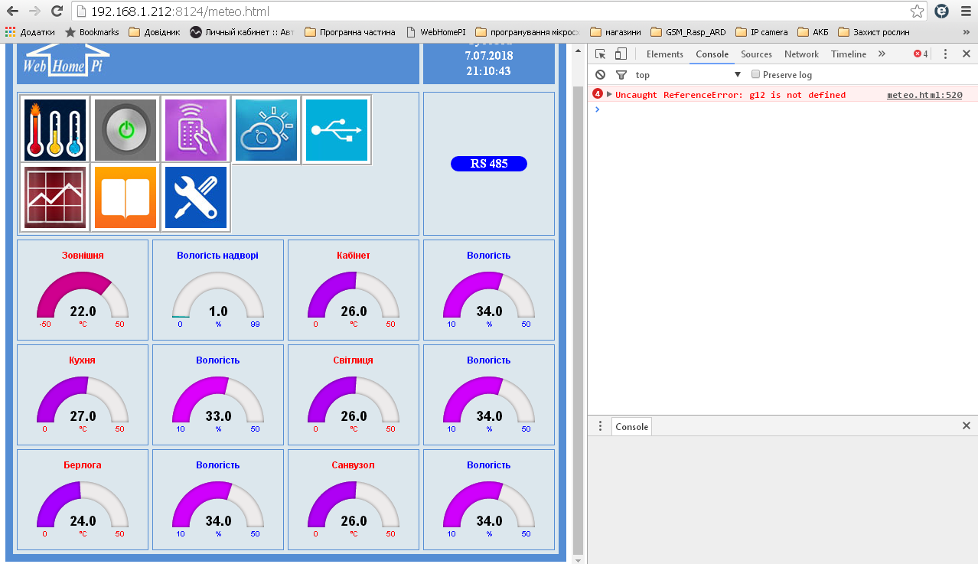
Task: Click the Берлога gauge title
Action: (83, 465)
